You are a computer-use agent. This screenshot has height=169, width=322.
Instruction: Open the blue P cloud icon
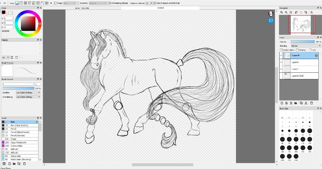tap(271, 21)
